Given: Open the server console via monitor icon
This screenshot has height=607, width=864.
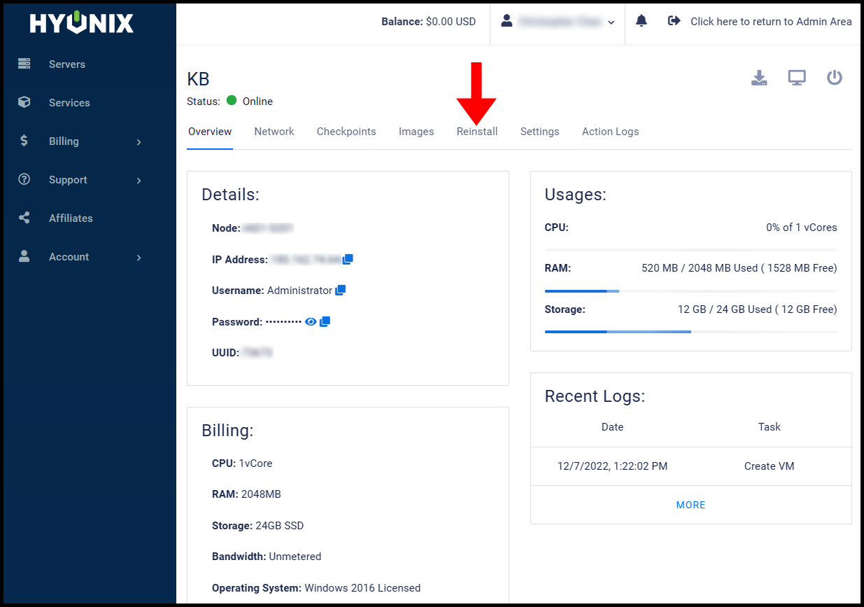Looking at the screenshot, I should (797, 78).
